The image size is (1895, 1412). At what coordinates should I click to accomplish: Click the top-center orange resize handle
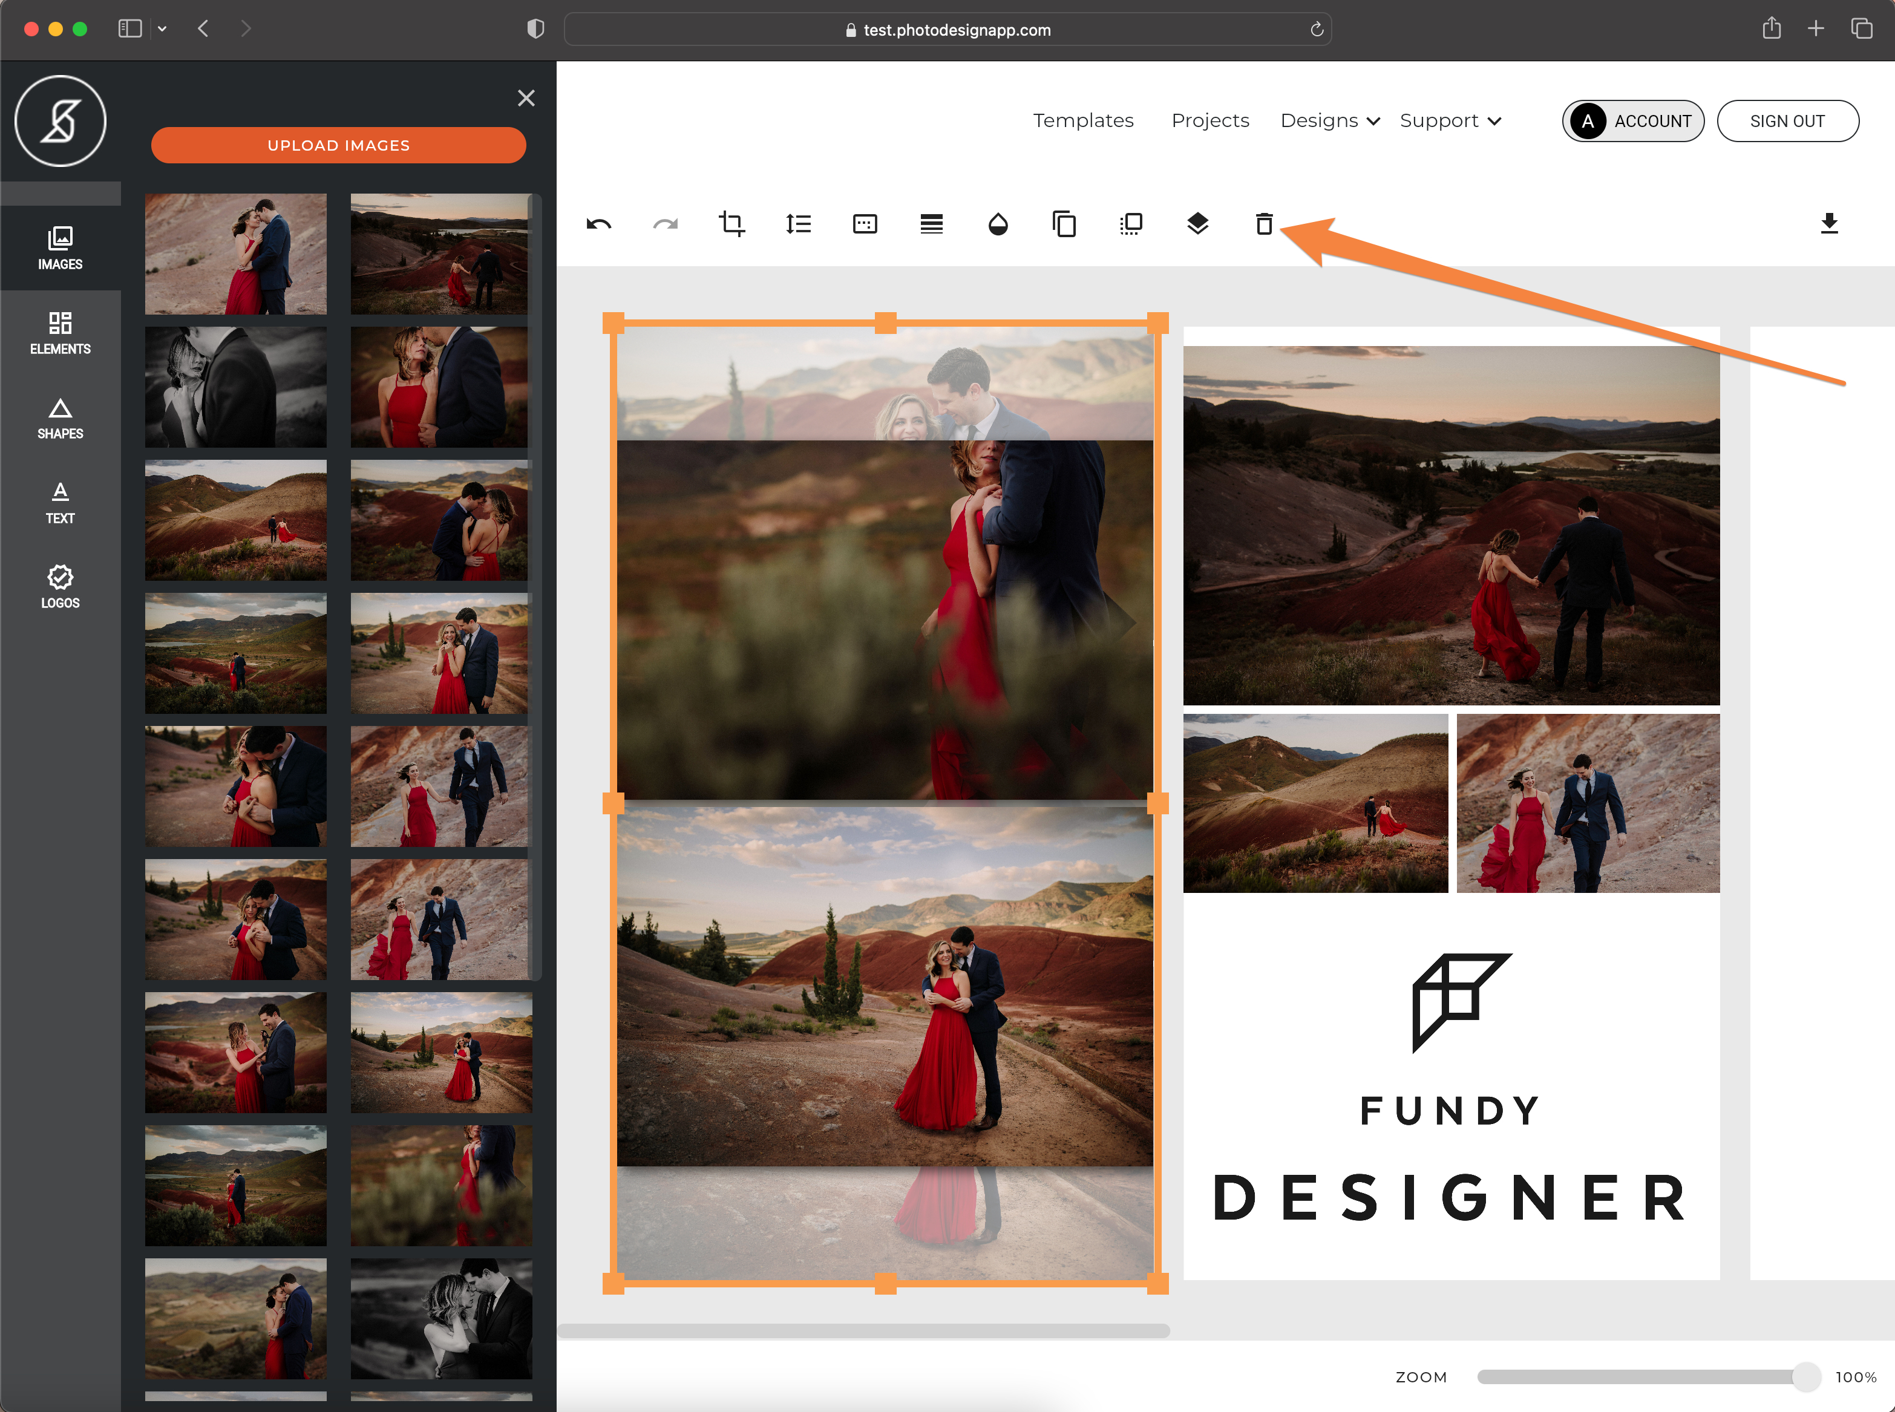coord(886,323)
